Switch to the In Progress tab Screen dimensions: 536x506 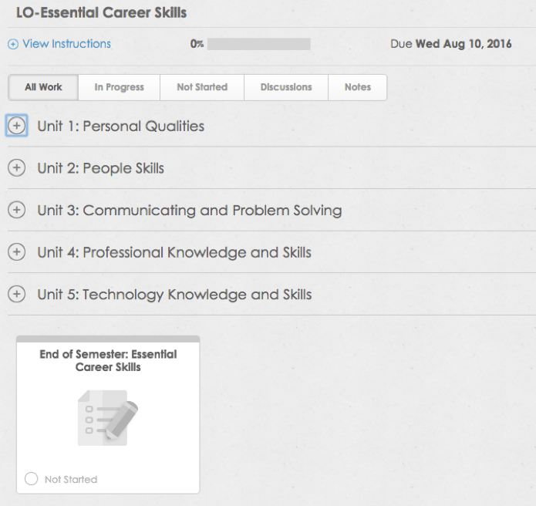(x=119, y=87)
